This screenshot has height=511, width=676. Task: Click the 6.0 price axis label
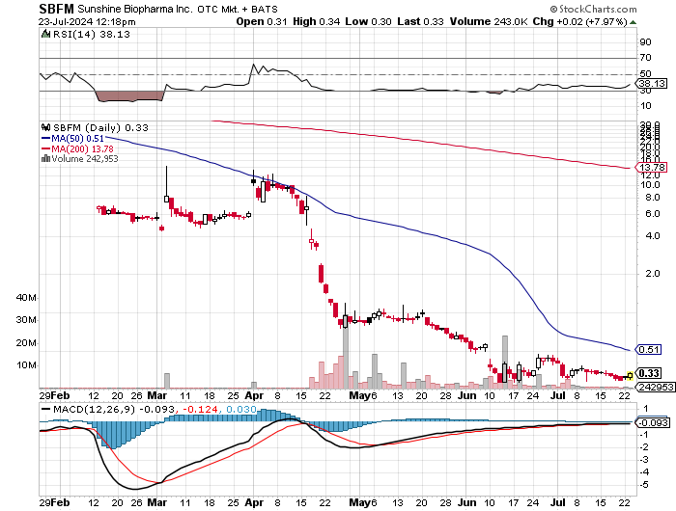coord(652,213)
